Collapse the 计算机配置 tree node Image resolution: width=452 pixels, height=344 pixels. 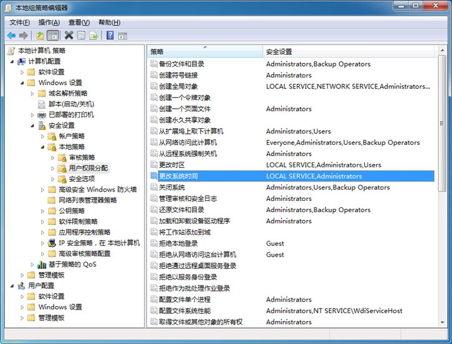coord(12,62)
